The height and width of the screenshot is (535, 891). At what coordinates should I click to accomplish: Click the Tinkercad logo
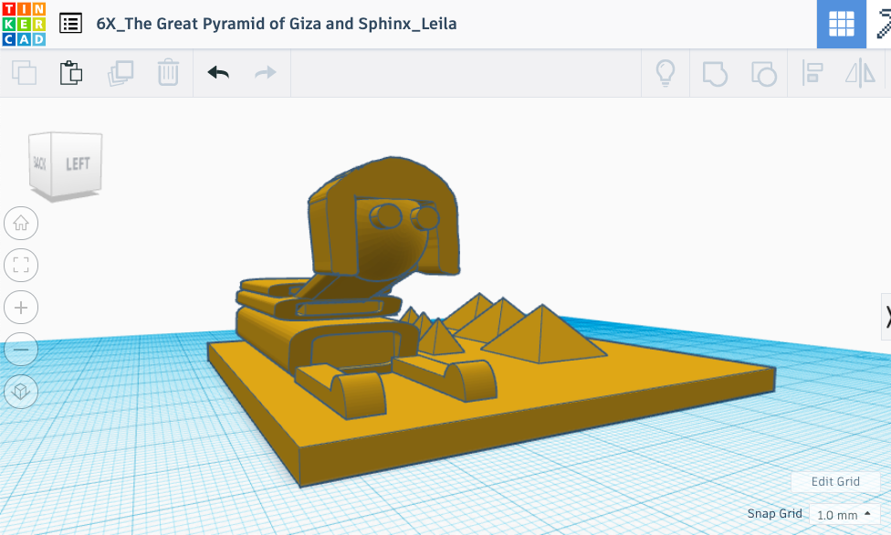(22, 24)
